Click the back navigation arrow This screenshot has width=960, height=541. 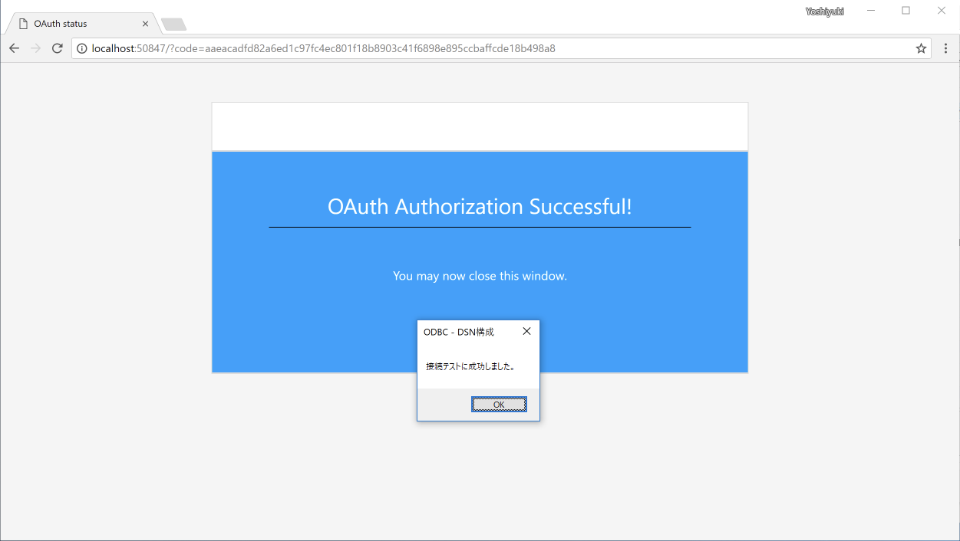[x=14, y=48]
